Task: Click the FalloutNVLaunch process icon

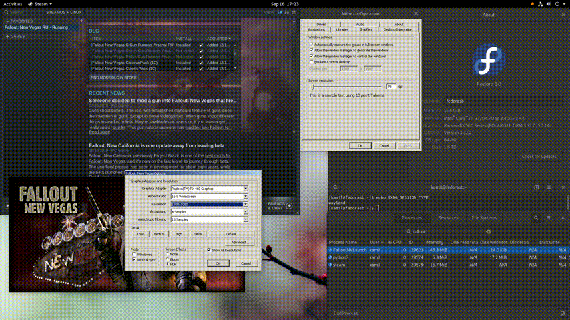Action: pyautogui.click(x=330, y=250)
